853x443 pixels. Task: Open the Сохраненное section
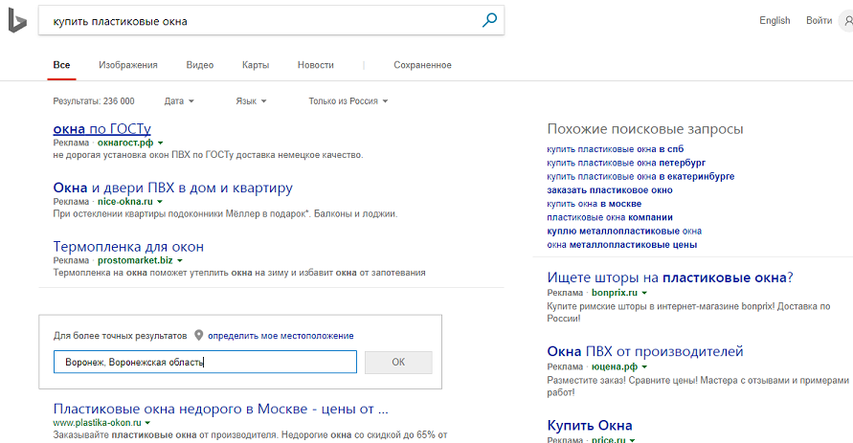pos(422,65)
